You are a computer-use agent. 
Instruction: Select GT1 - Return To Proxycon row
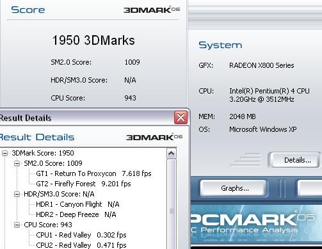[93, 173]
